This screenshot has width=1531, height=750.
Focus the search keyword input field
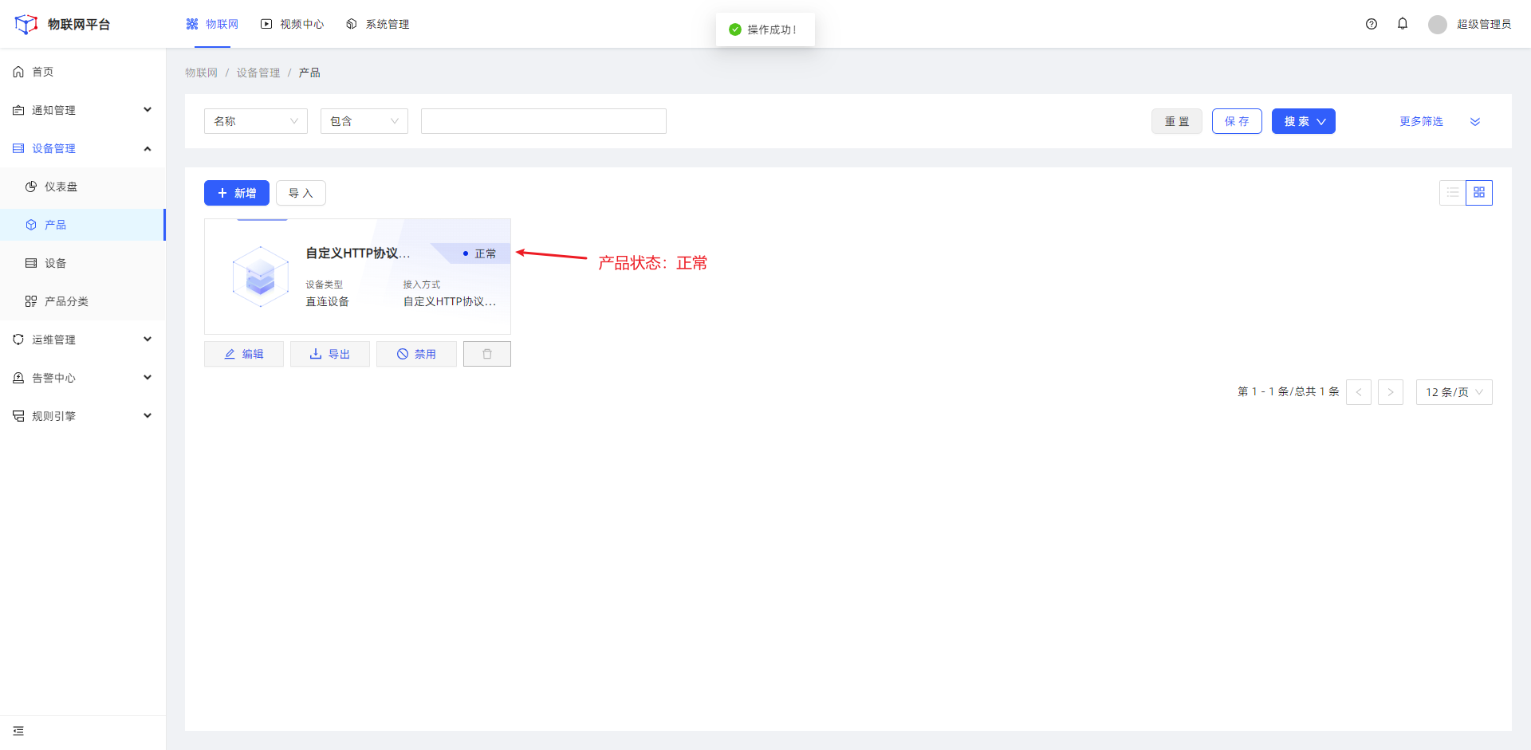click(544, 121)
